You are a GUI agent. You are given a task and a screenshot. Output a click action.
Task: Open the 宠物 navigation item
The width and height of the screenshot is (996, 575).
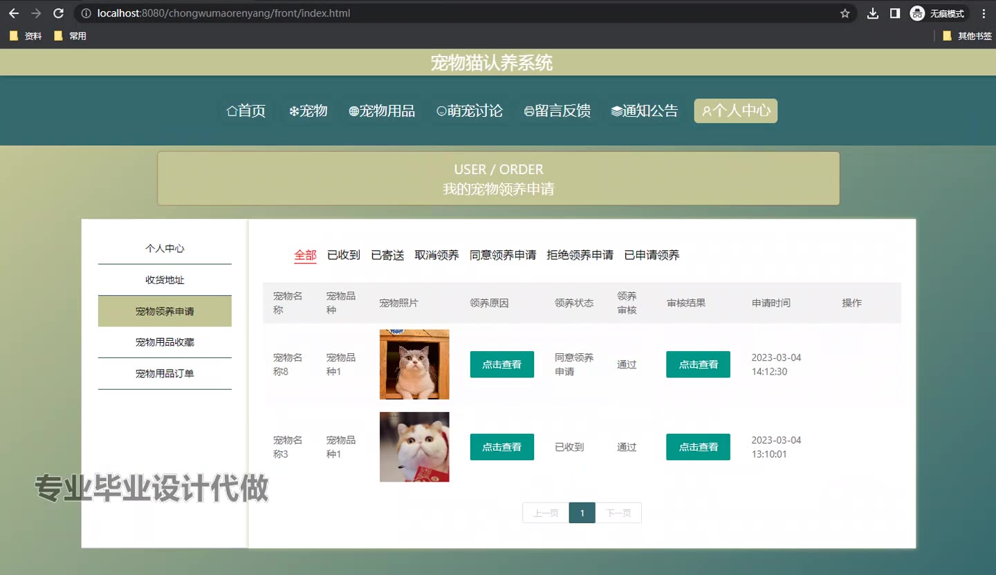click(308, 111)
